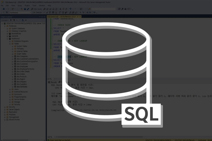Open the Connect dropdown in Object Explorer
The width and height of the screenshot is (212, 141).
[x=5, y=20]
